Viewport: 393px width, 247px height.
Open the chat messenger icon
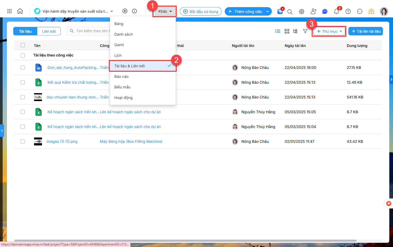pyautogui.click(x=325, y=11)
